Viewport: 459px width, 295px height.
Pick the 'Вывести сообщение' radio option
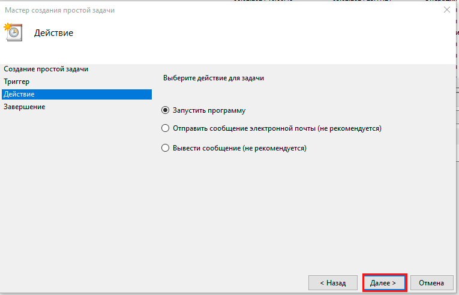(x=166, y=148)
